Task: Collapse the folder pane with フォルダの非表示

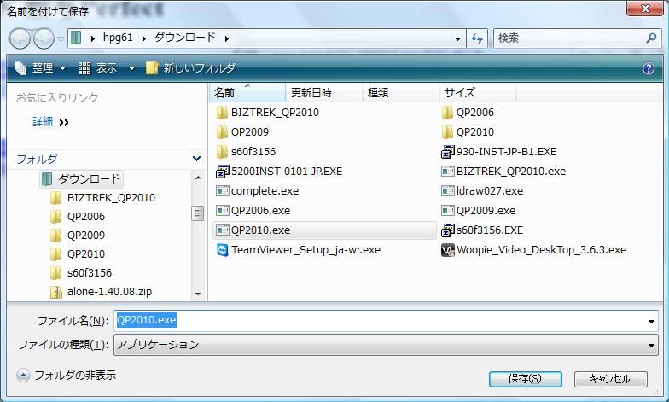Action: tap(67, 375)
